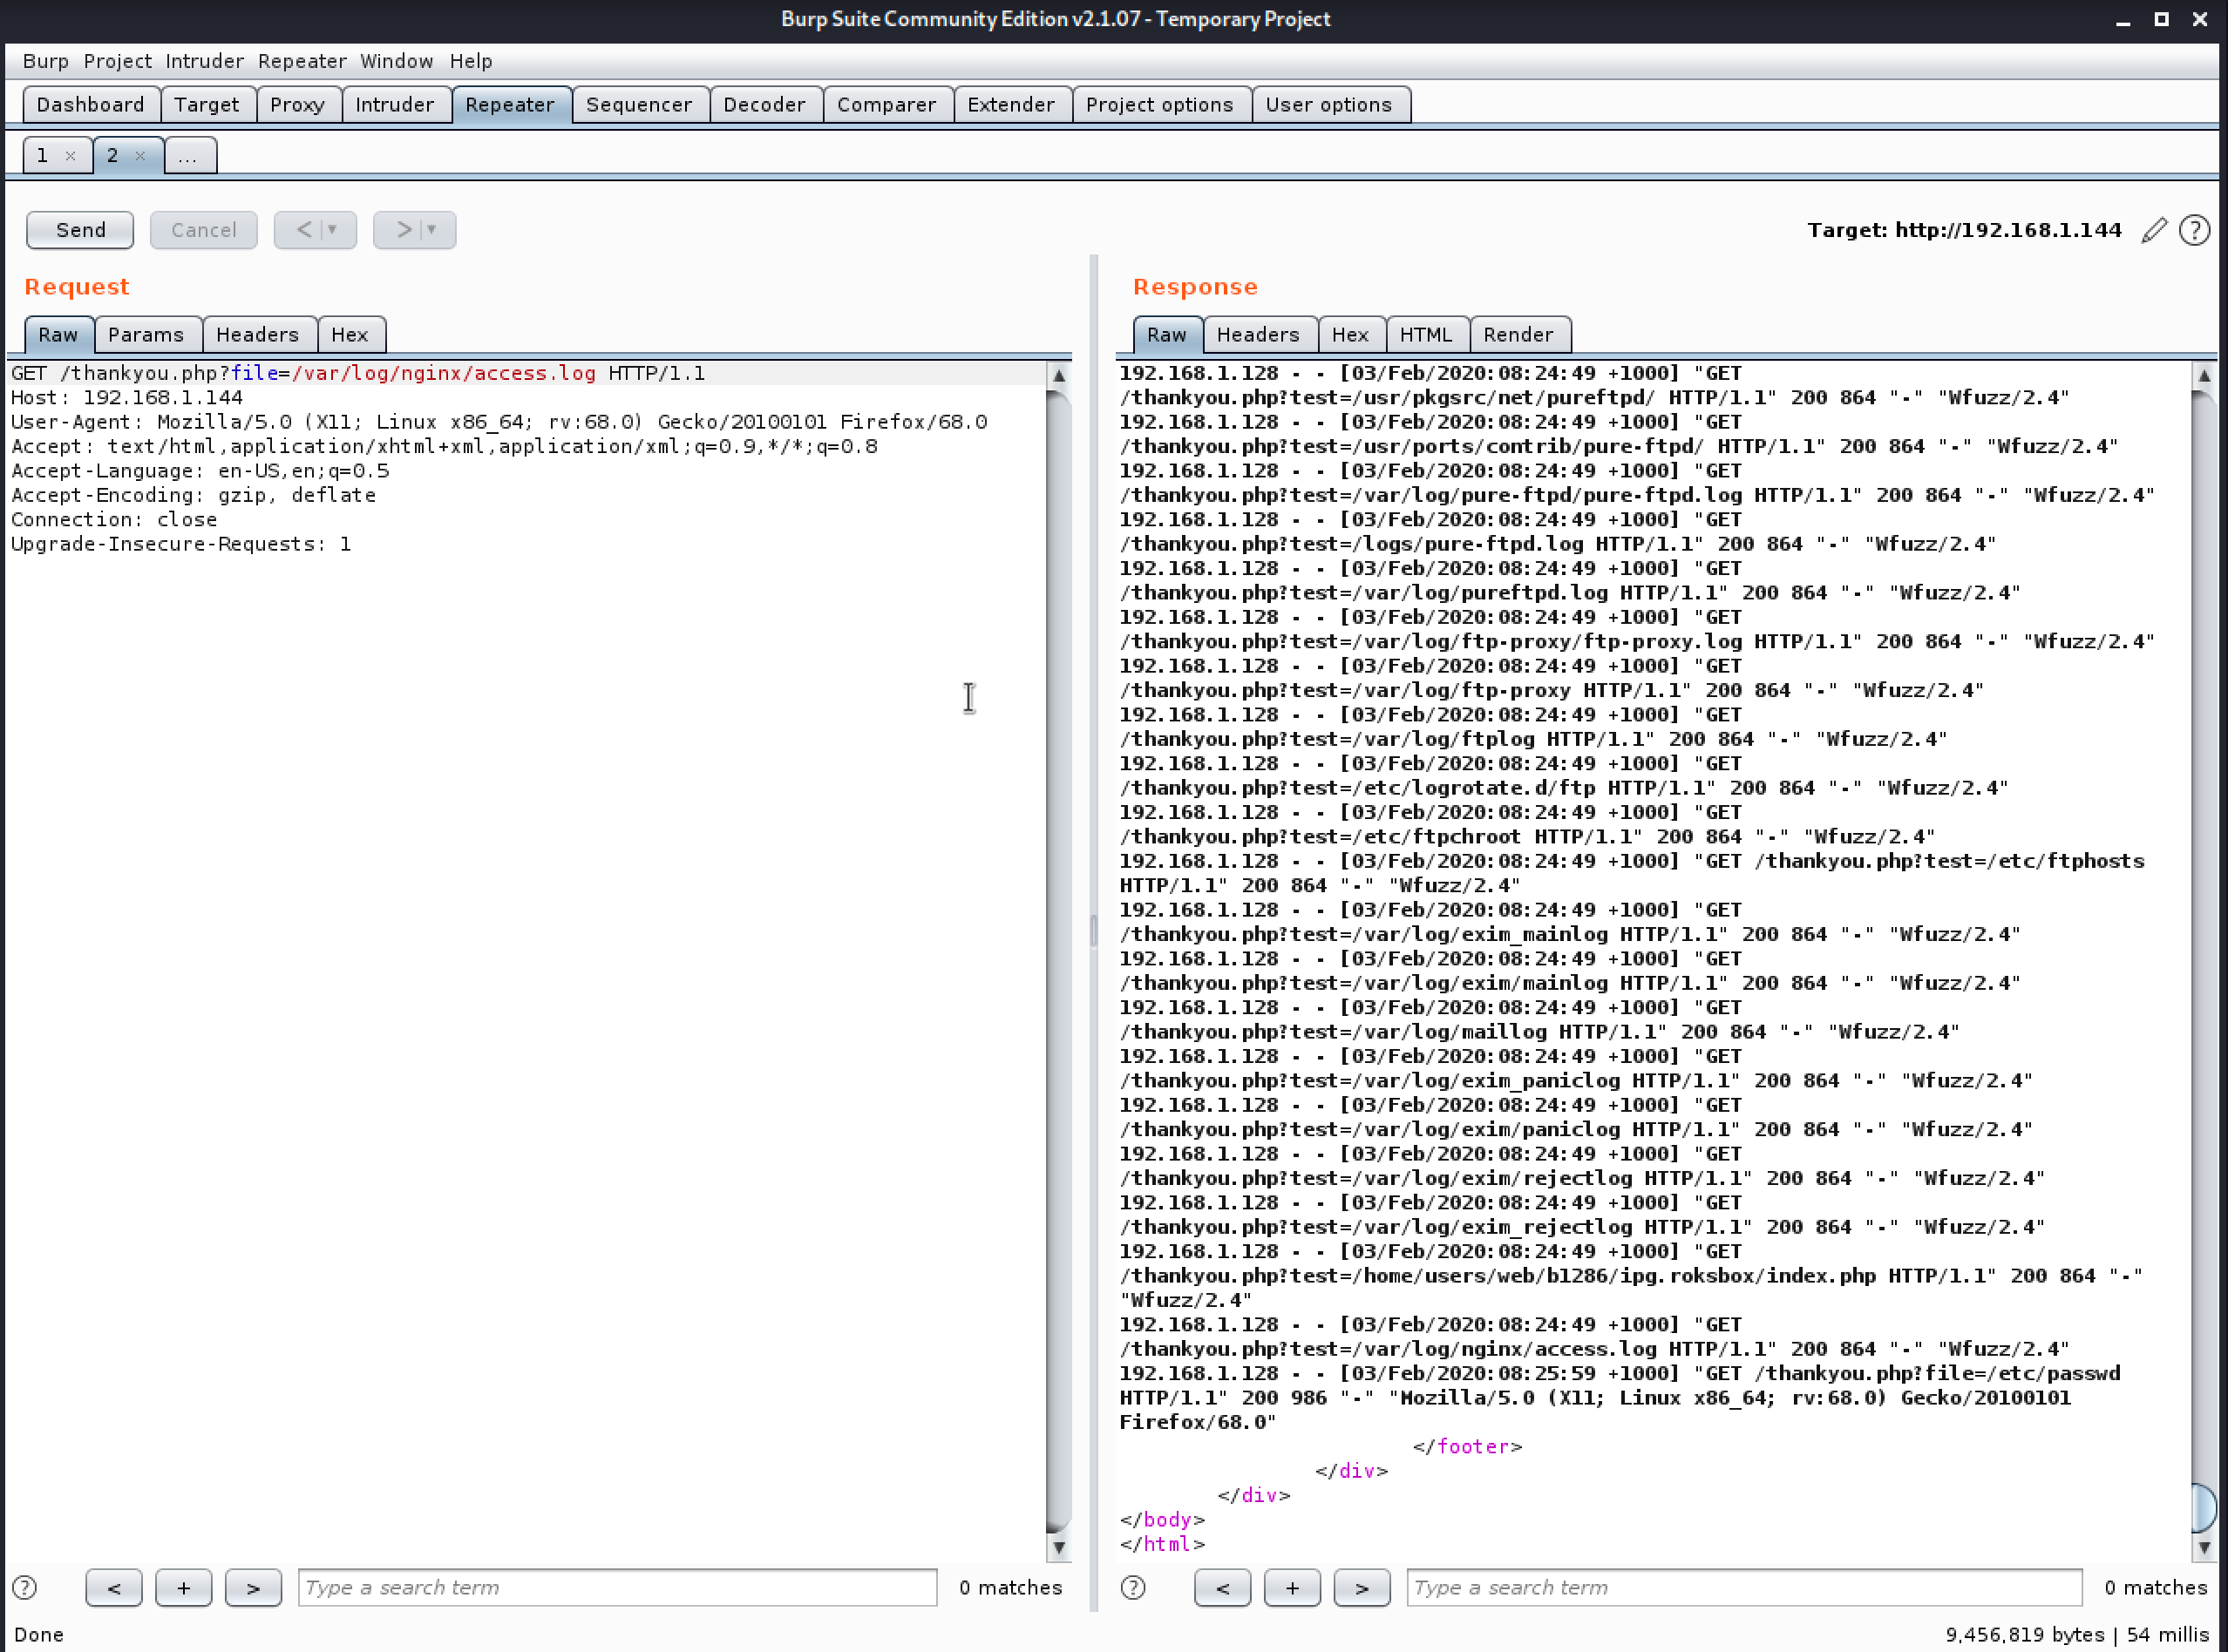The image size is (2228, 1652).
Task: Switch to the Decoder tab
Action: click(764, 105)
